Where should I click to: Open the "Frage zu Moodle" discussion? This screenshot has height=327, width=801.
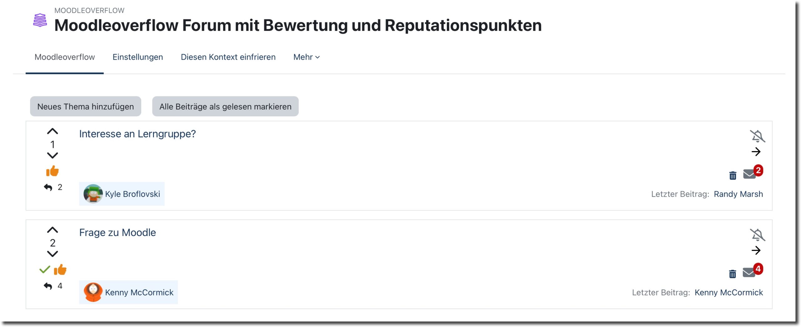[117, 233]
